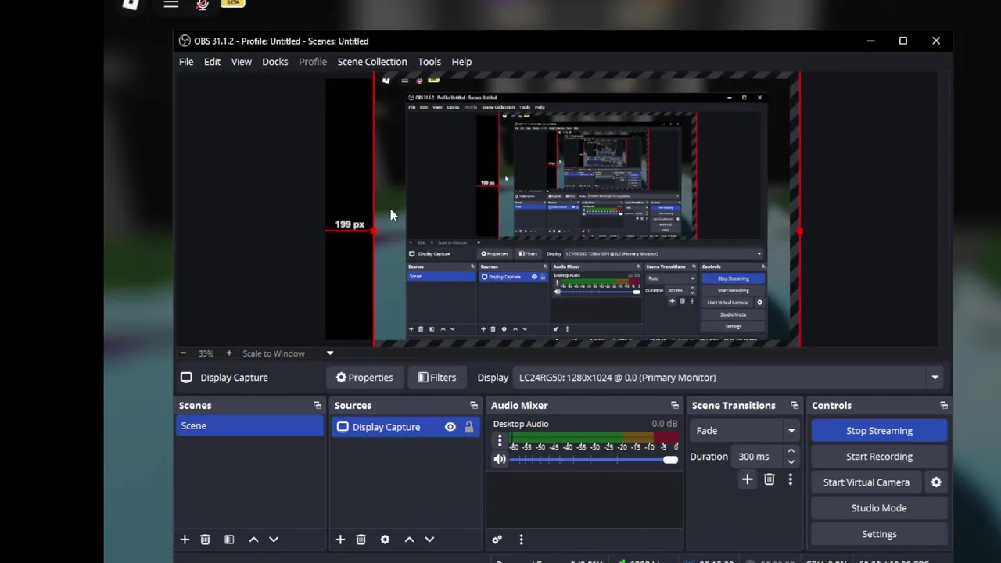Hide Display Capture source with eye icon
Image resolution: width=1001 pixels, height=563 pixels.
450,427
